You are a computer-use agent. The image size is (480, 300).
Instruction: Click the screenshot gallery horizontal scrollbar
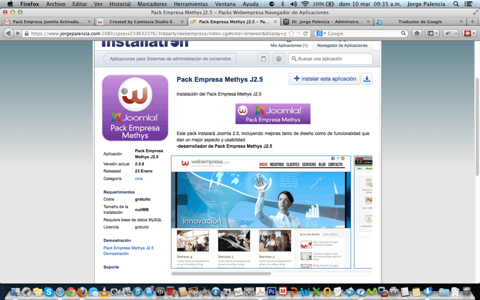221,274
